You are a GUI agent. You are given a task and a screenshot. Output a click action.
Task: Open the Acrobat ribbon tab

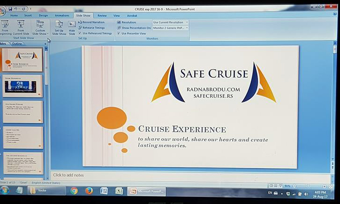pos(132,15)
